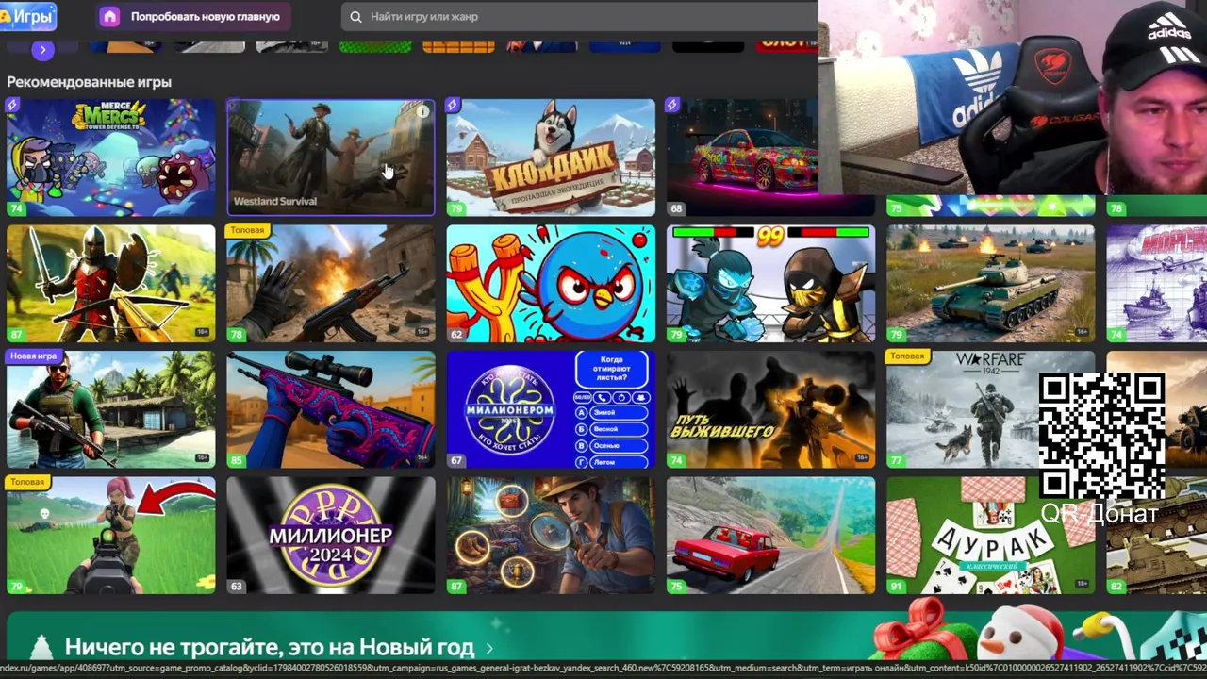Click the carousel next arrow
1207x679 pixels.
coord(41,49)
